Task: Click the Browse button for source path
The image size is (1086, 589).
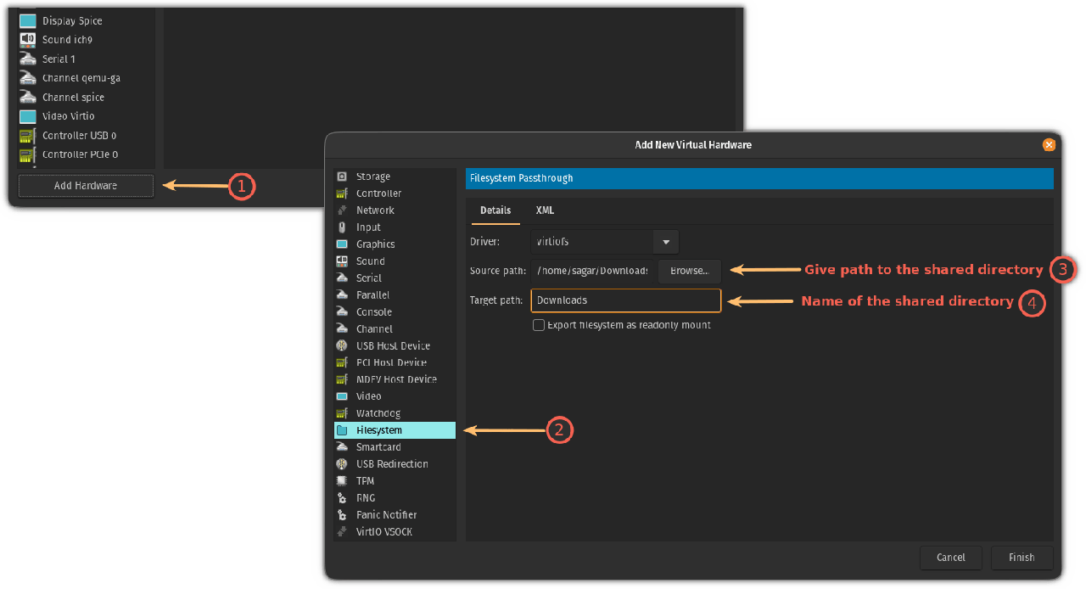Action: coord(689,271)
